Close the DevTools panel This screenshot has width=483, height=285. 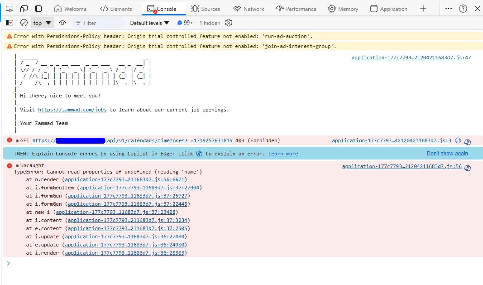pyautogui.click(x=478, y=9)
